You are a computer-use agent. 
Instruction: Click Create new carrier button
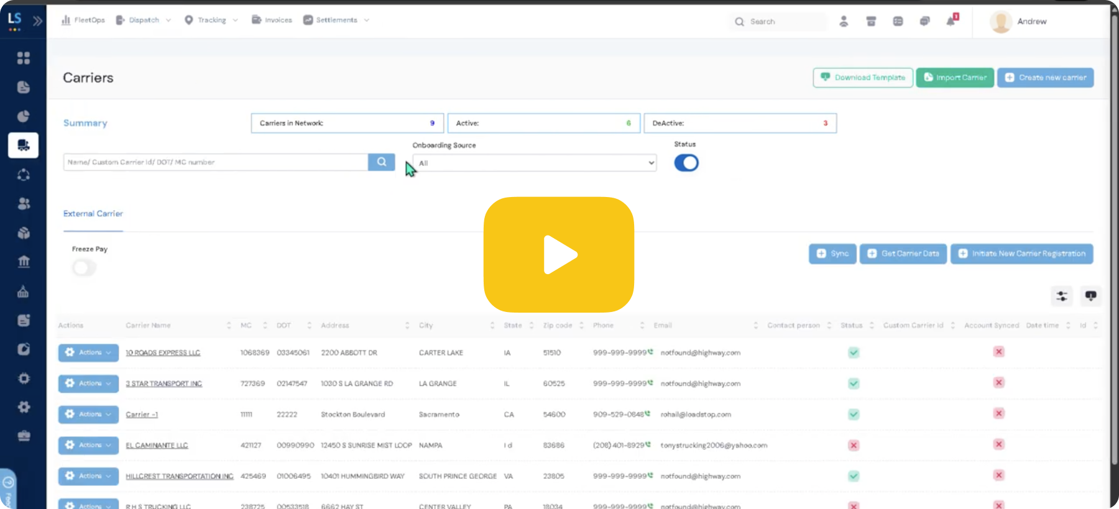click(x=1046, y=78)
